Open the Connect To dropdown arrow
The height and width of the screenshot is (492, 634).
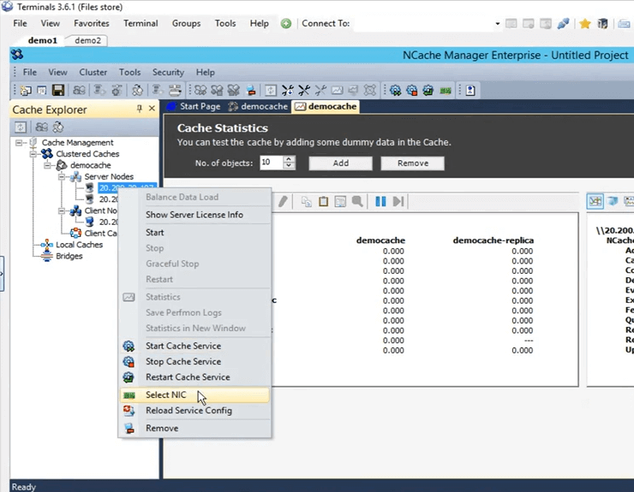[497, 24]
